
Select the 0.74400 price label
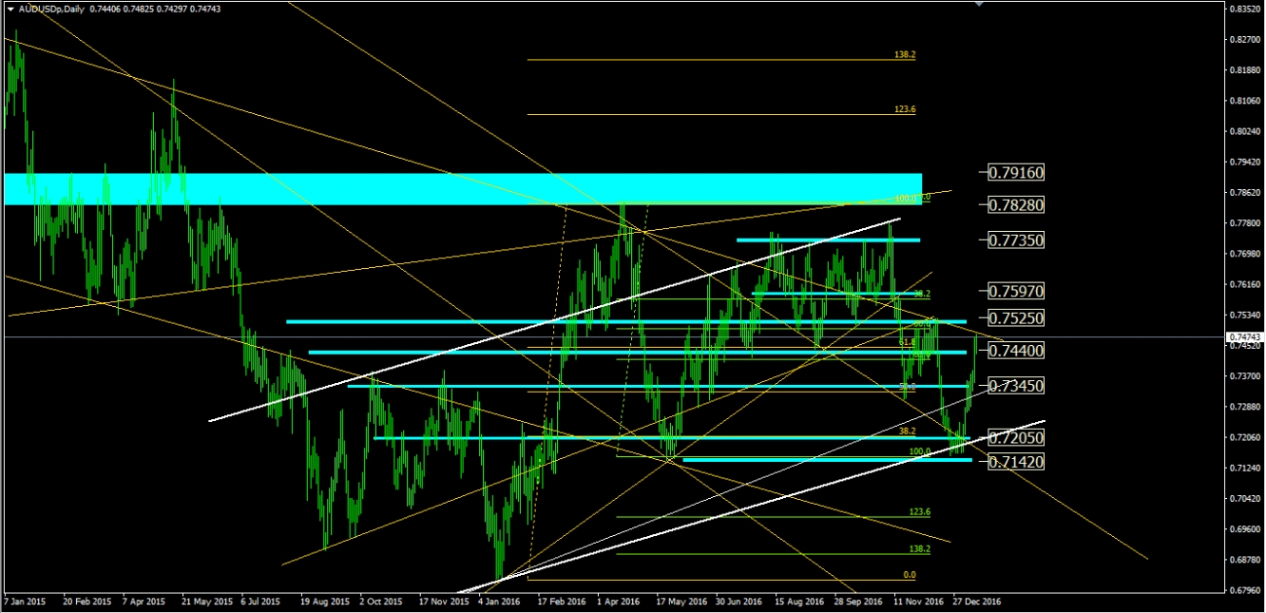(x=1016, y=351)
